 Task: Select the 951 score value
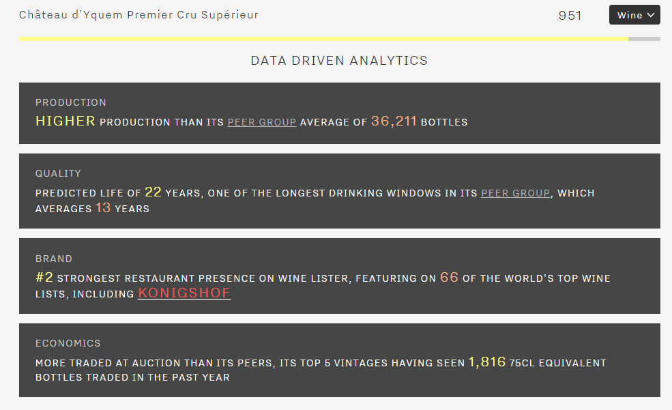coord(570,15)
